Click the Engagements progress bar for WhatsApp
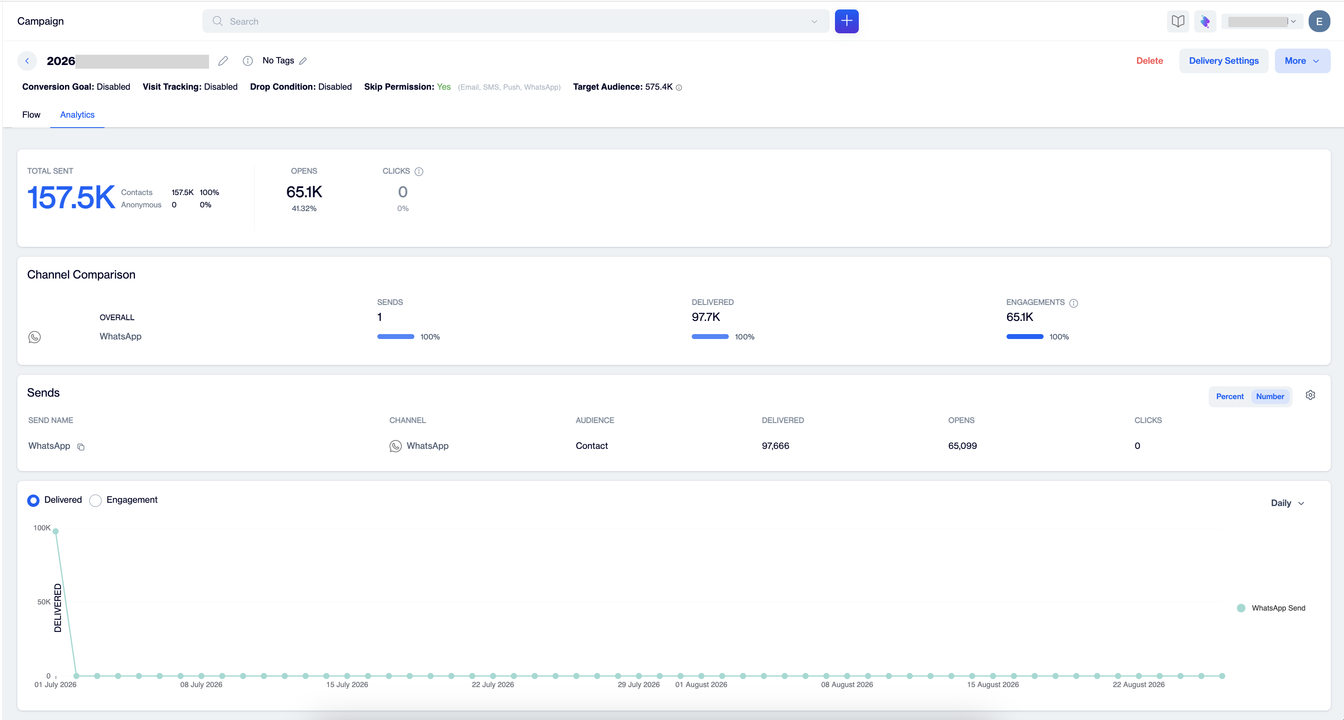The height and width of the screenshot is (720, 1344). click(1025, 337)
